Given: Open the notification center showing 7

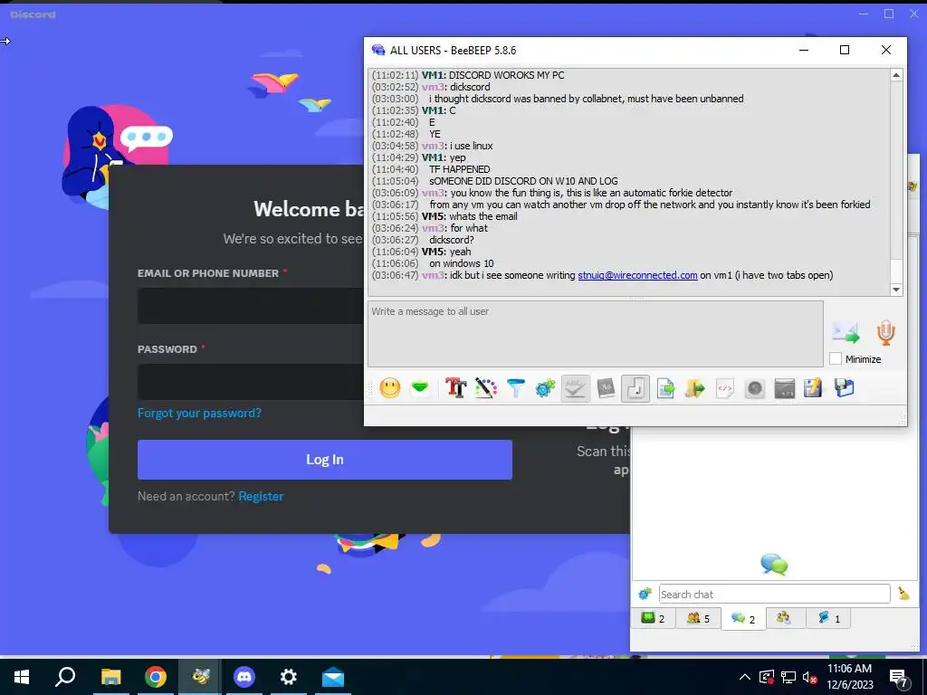Looking at the screenshot, I should coord(900,678).
